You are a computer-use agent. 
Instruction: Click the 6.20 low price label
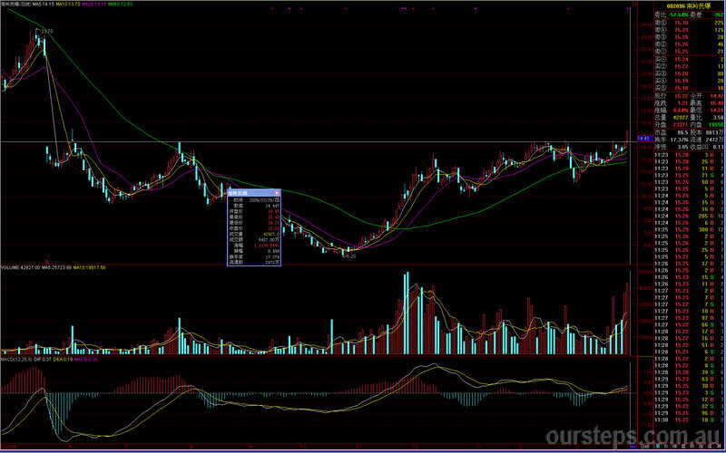pyautogui.click(x=350, y=256)
